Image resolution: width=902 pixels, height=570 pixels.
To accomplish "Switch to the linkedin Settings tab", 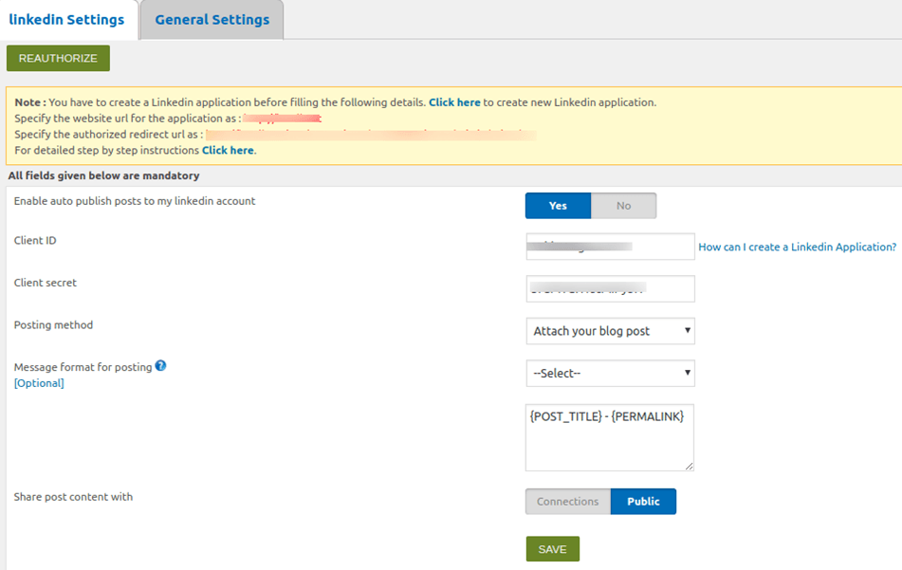I will tap(66, 20).
